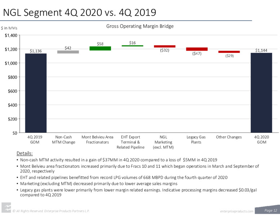This screenshot has height=217, width=280.
Task: Click the $400 axis label
Action: (13, 105)
